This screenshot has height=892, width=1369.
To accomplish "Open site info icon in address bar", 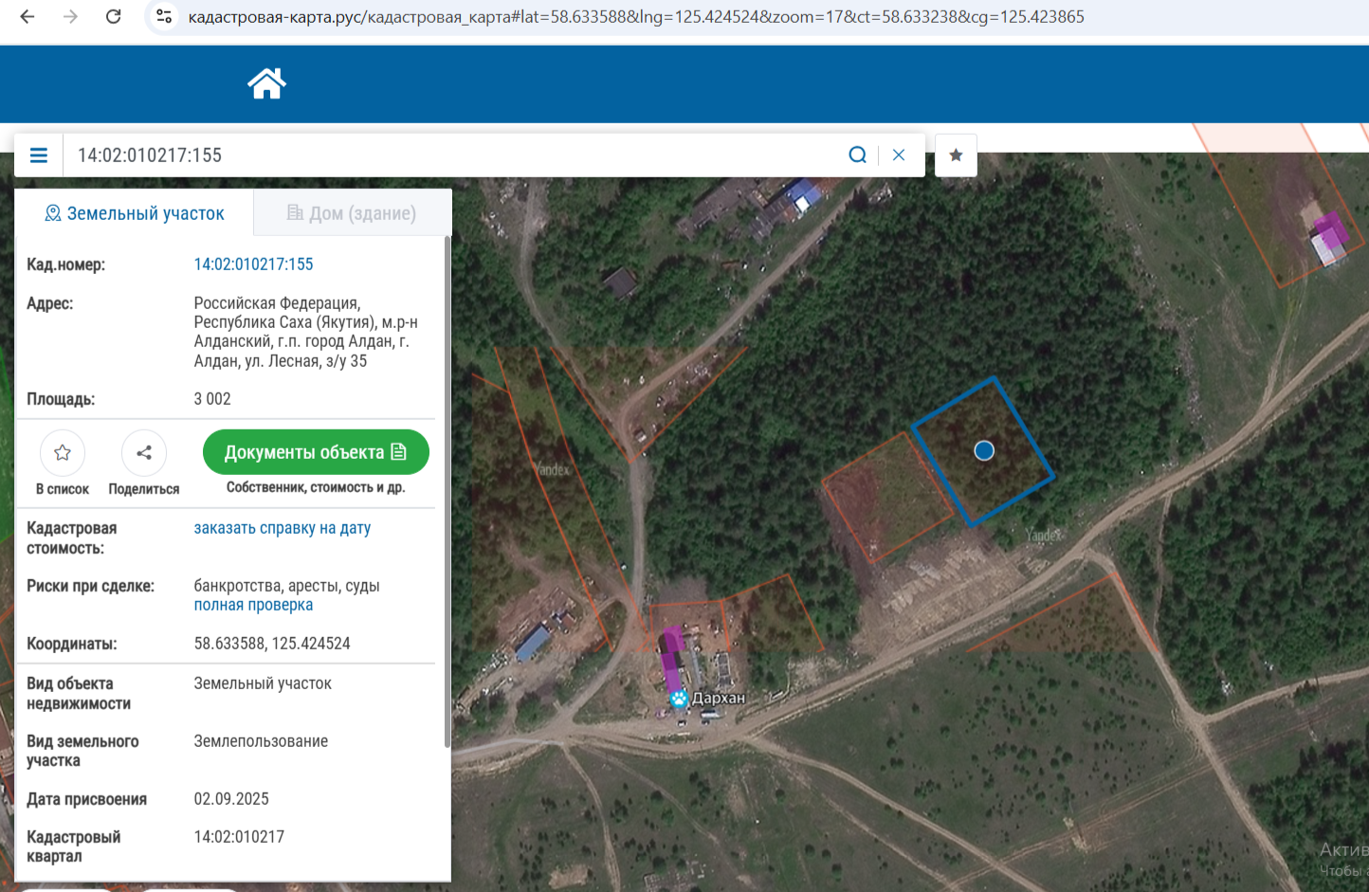I will point(164,16).
